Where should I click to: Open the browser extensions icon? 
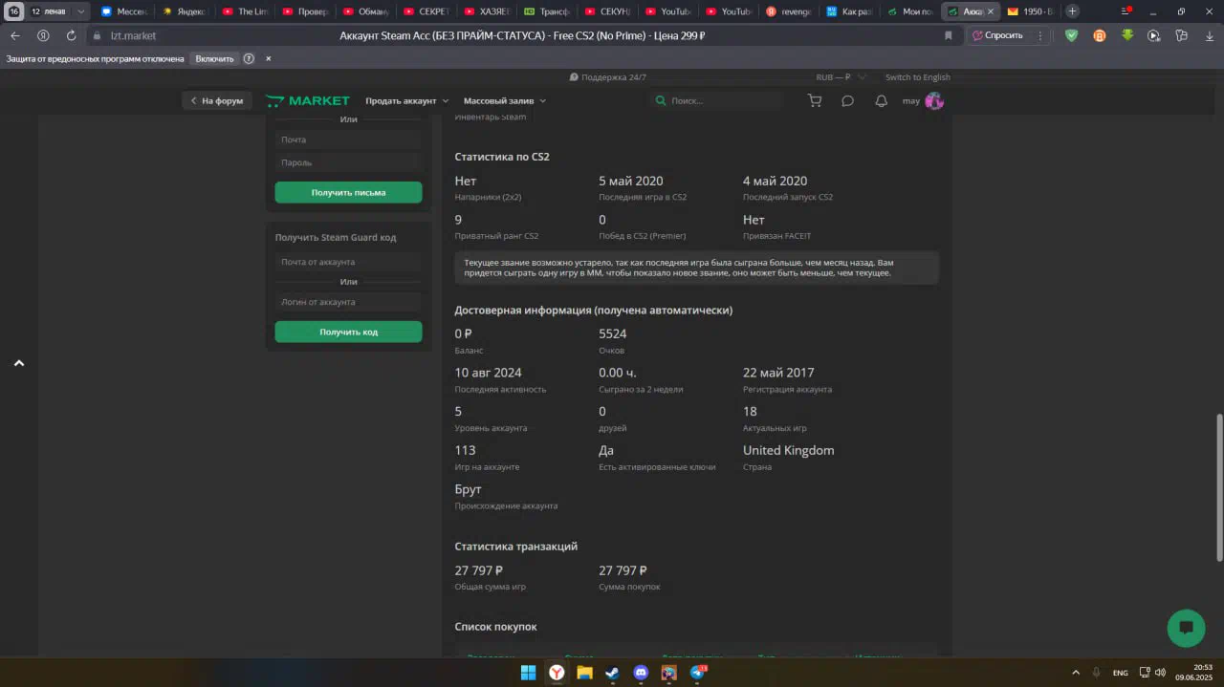[x=1182, y=35]
